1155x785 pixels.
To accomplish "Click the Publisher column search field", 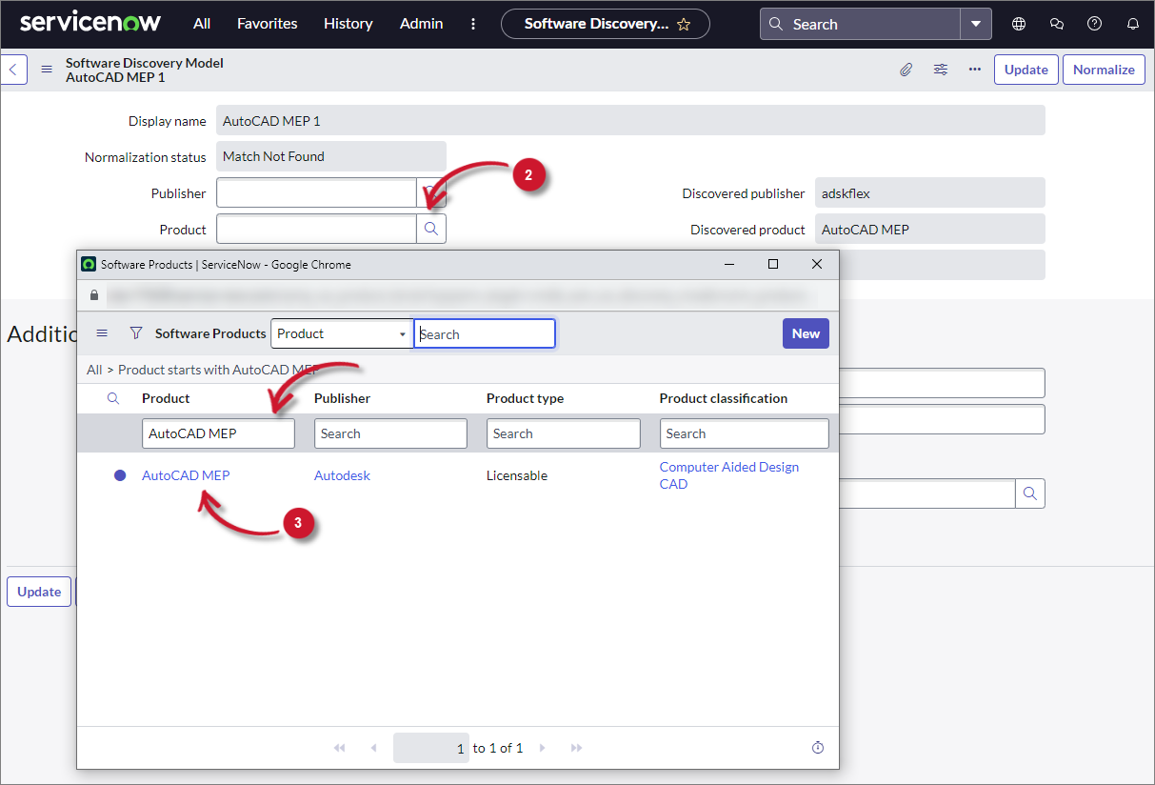I will 390,433.
